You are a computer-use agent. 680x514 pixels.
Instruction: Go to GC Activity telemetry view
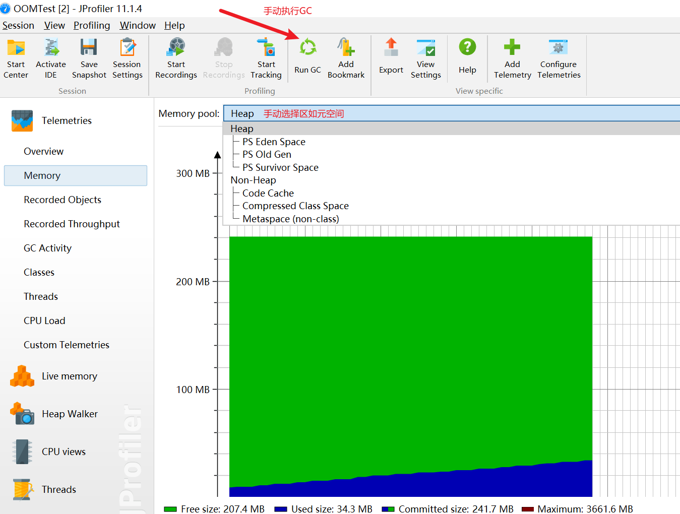tap(47, 248)
